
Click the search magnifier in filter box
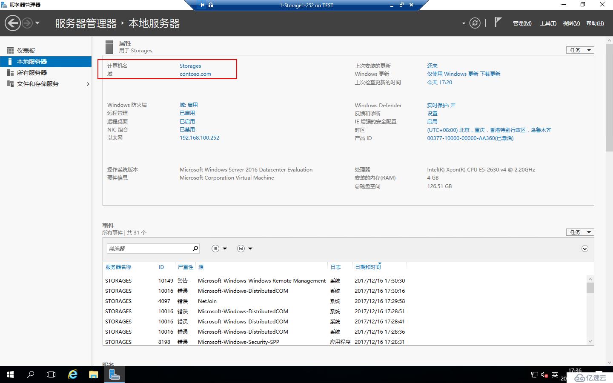pos(195,249)
